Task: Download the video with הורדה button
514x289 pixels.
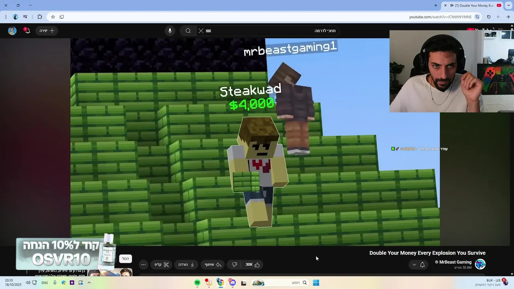Action: [186, 265]
